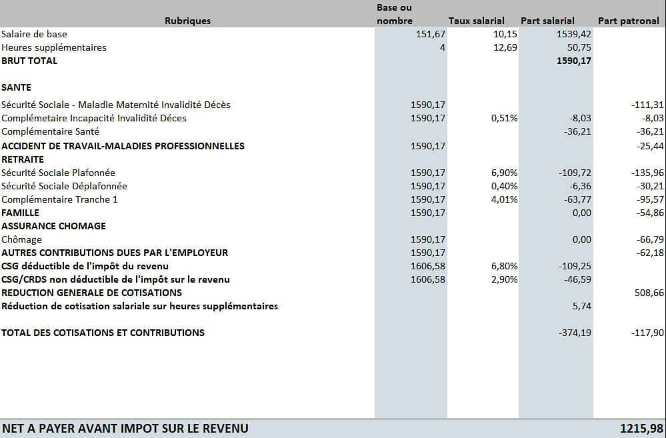Click the Rubriques column header
The height and width of the screenshot is (438, 666).
pyautogui.click(x=187, y=21)
